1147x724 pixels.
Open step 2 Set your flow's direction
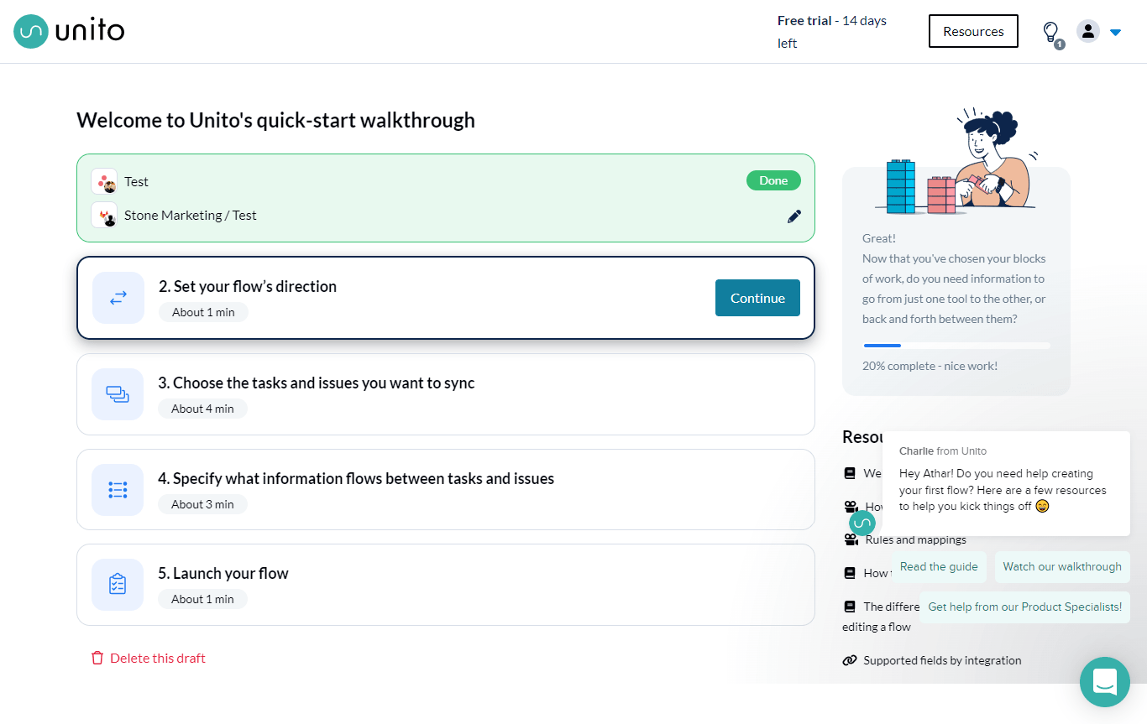tap(446, 298)
